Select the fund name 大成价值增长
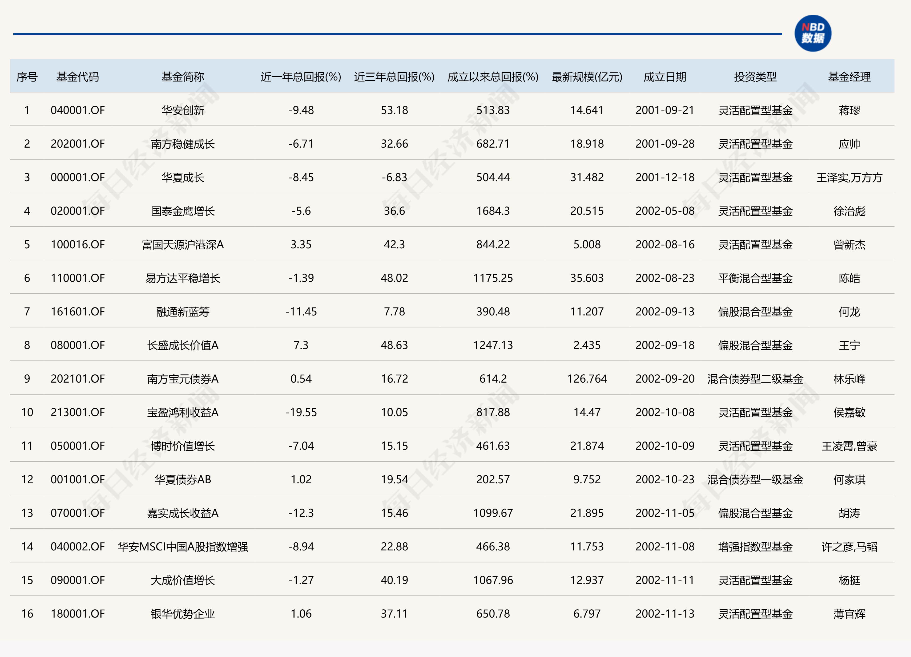Screen dimensions: 911x657 tap(183, 580)
